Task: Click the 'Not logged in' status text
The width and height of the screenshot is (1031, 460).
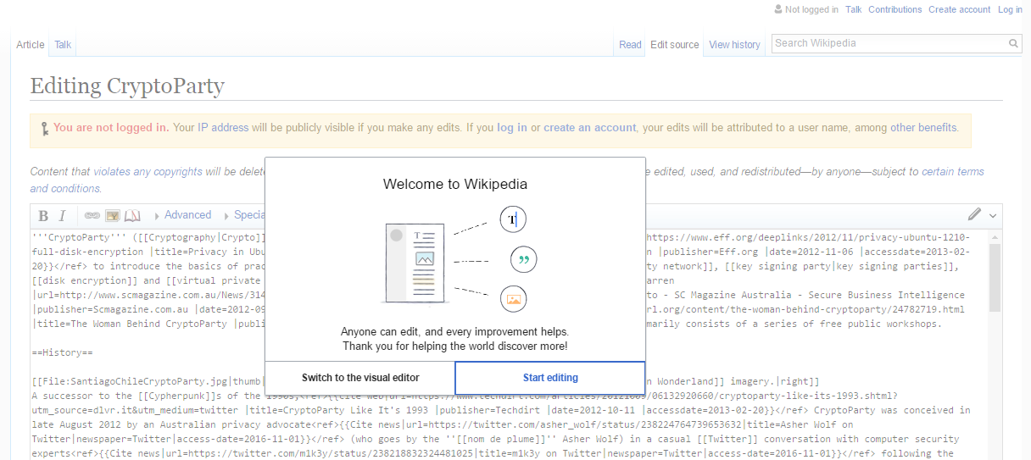Action: click(x=811, y=10)
